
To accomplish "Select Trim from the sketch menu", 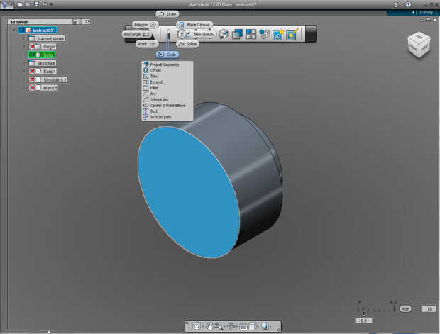I will click(x=167, y=77).
